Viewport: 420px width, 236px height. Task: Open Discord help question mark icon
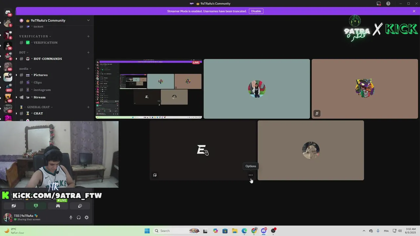pos(388,4)
